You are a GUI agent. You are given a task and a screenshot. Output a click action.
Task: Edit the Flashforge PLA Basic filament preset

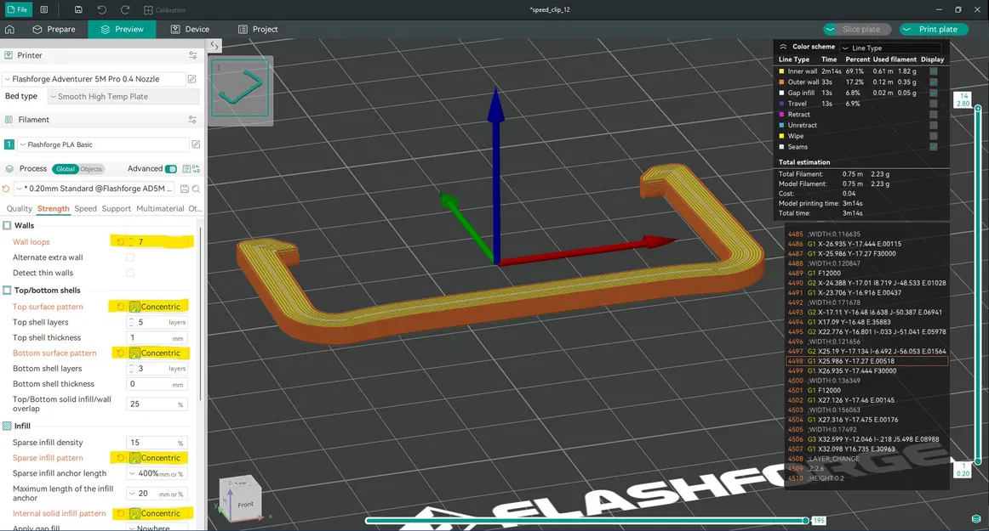coord(196,144)
